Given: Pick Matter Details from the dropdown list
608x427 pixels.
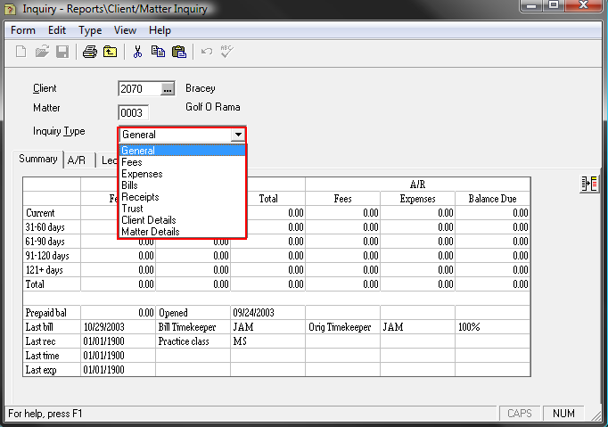Looking at the screenshot, I should point(150,232).
